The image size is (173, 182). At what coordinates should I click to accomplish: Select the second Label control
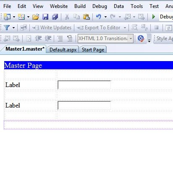pyautogui.click(x=13, y=105)
